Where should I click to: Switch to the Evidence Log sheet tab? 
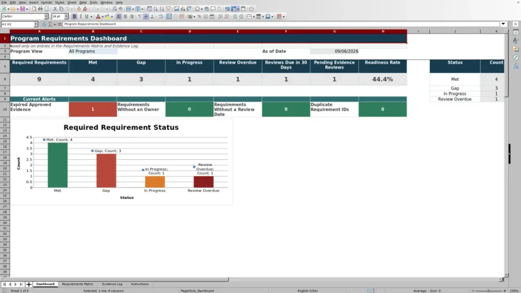[112, 284]
